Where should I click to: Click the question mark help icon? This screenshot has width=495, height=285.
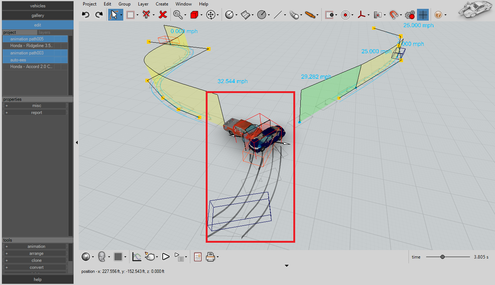[438, 15]
